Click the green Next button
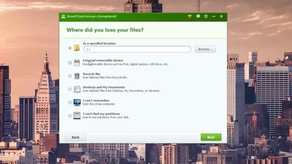The height and width of the screenshot is (164, 292). [x=211, y=137]
